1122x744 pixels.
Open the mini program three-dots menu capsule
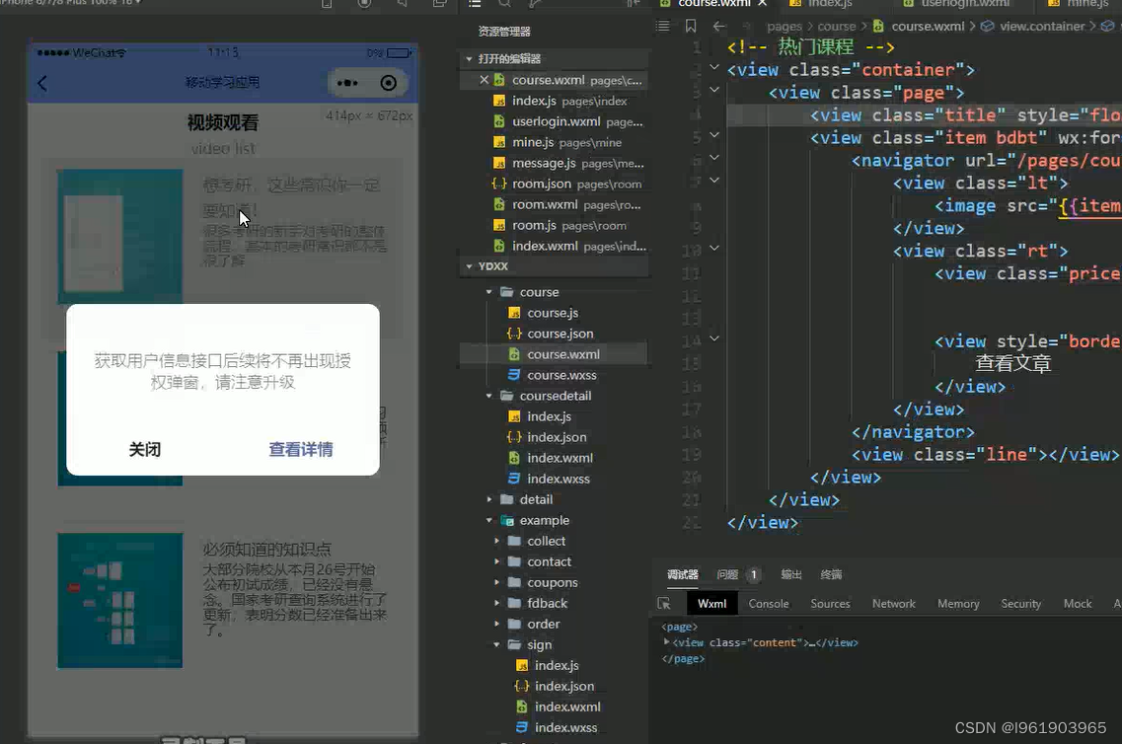click(x=347, y=83)
